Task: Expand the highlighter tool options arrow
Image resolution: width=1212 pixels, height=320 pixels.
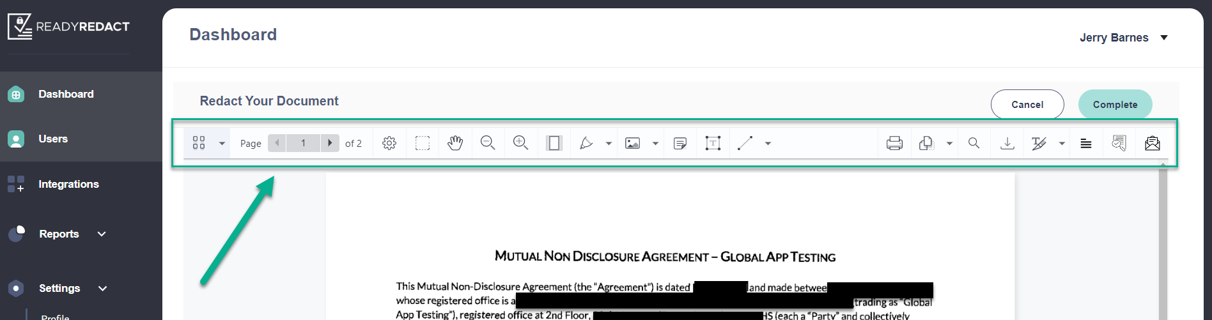Action: (x=609, y=143)
